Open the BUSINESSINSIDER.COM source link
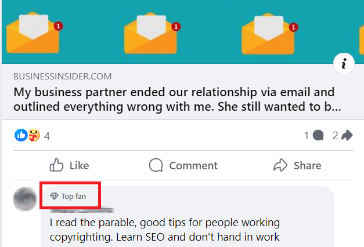This screenshot has width=364, height=247. (63, 77)
